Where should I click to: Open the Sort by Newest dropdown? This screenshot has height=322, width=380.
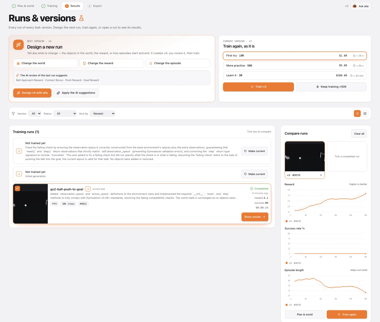[102, 113]
